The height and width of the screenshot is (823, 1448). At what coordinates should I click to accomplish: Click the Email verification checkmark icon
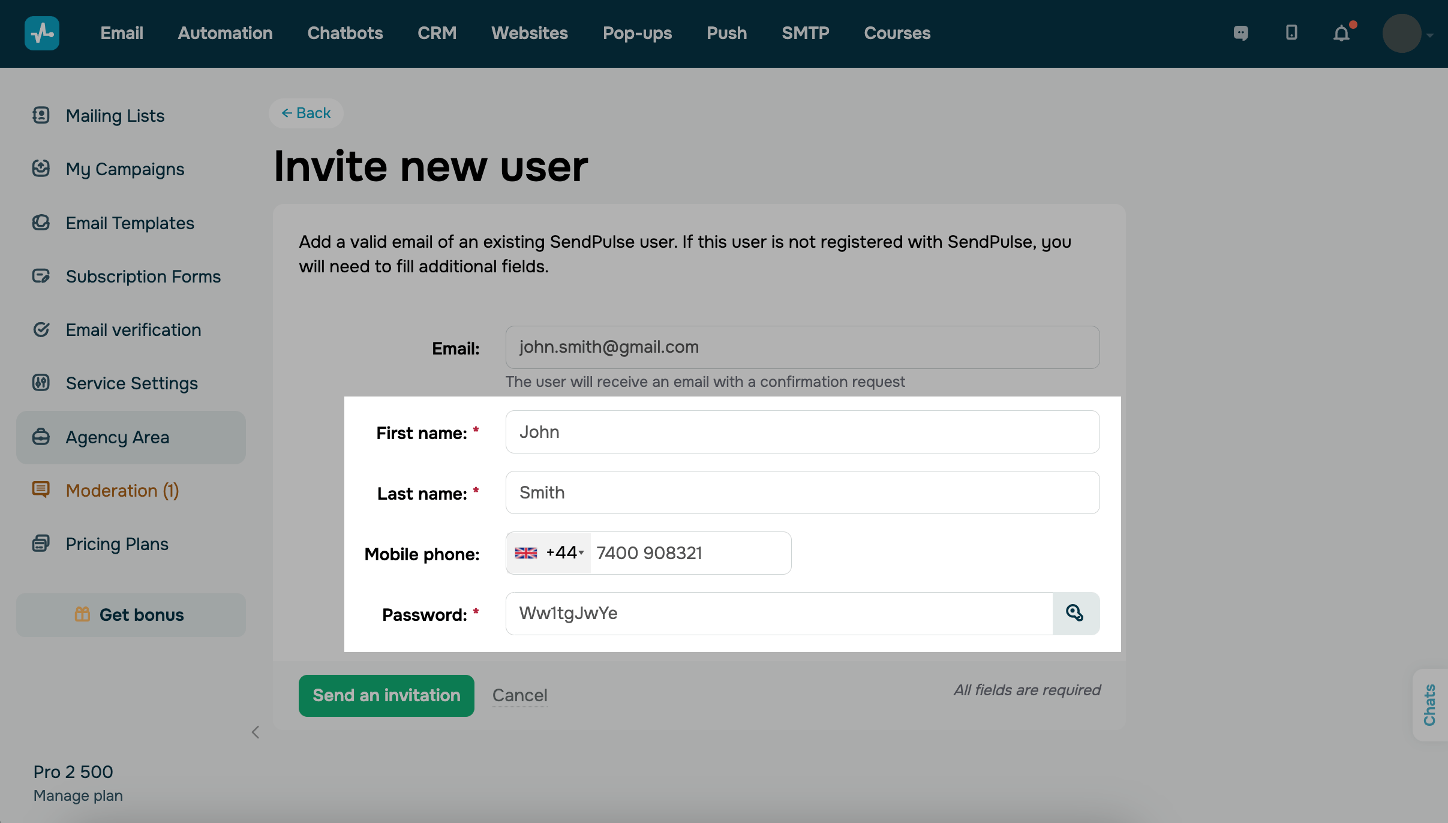point(41,329)
